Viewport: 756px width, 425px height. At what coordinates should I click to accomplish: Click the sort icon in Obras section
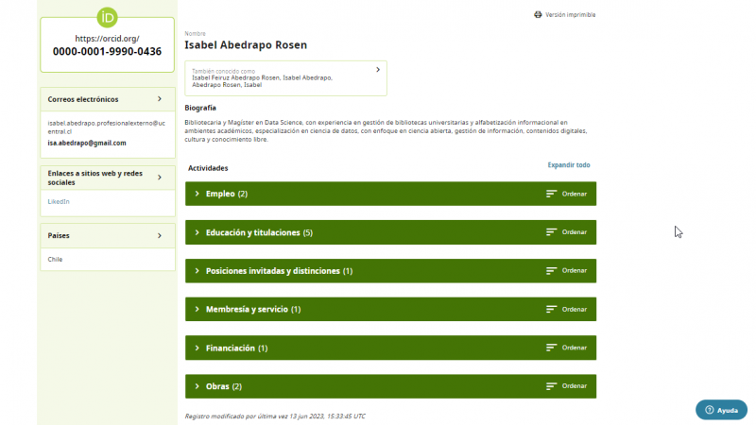pos(552,386)
